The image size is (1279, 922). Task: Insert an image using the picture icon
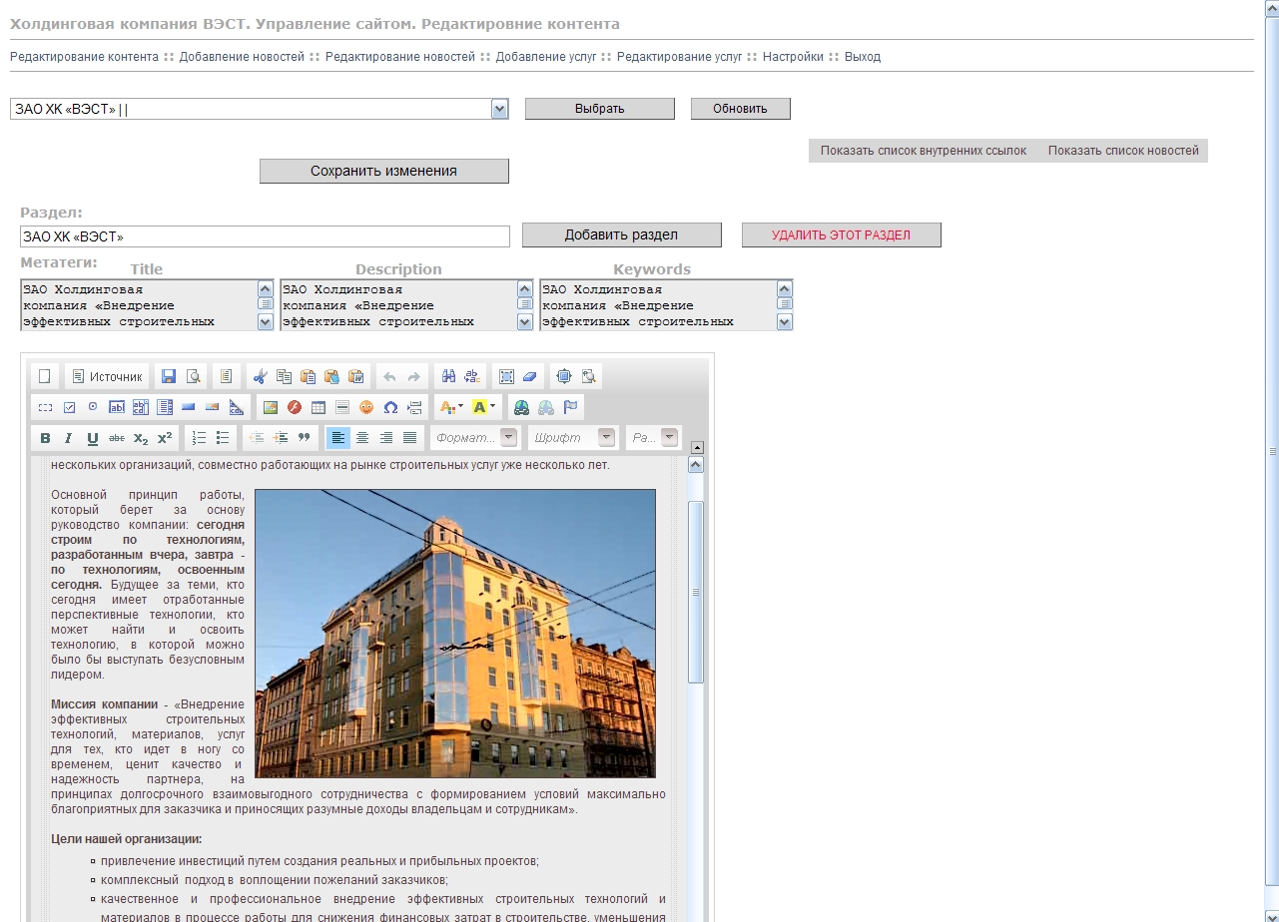[270, 407]
